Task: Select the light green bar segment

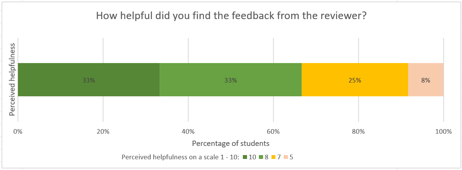Action: pos(199,80)
